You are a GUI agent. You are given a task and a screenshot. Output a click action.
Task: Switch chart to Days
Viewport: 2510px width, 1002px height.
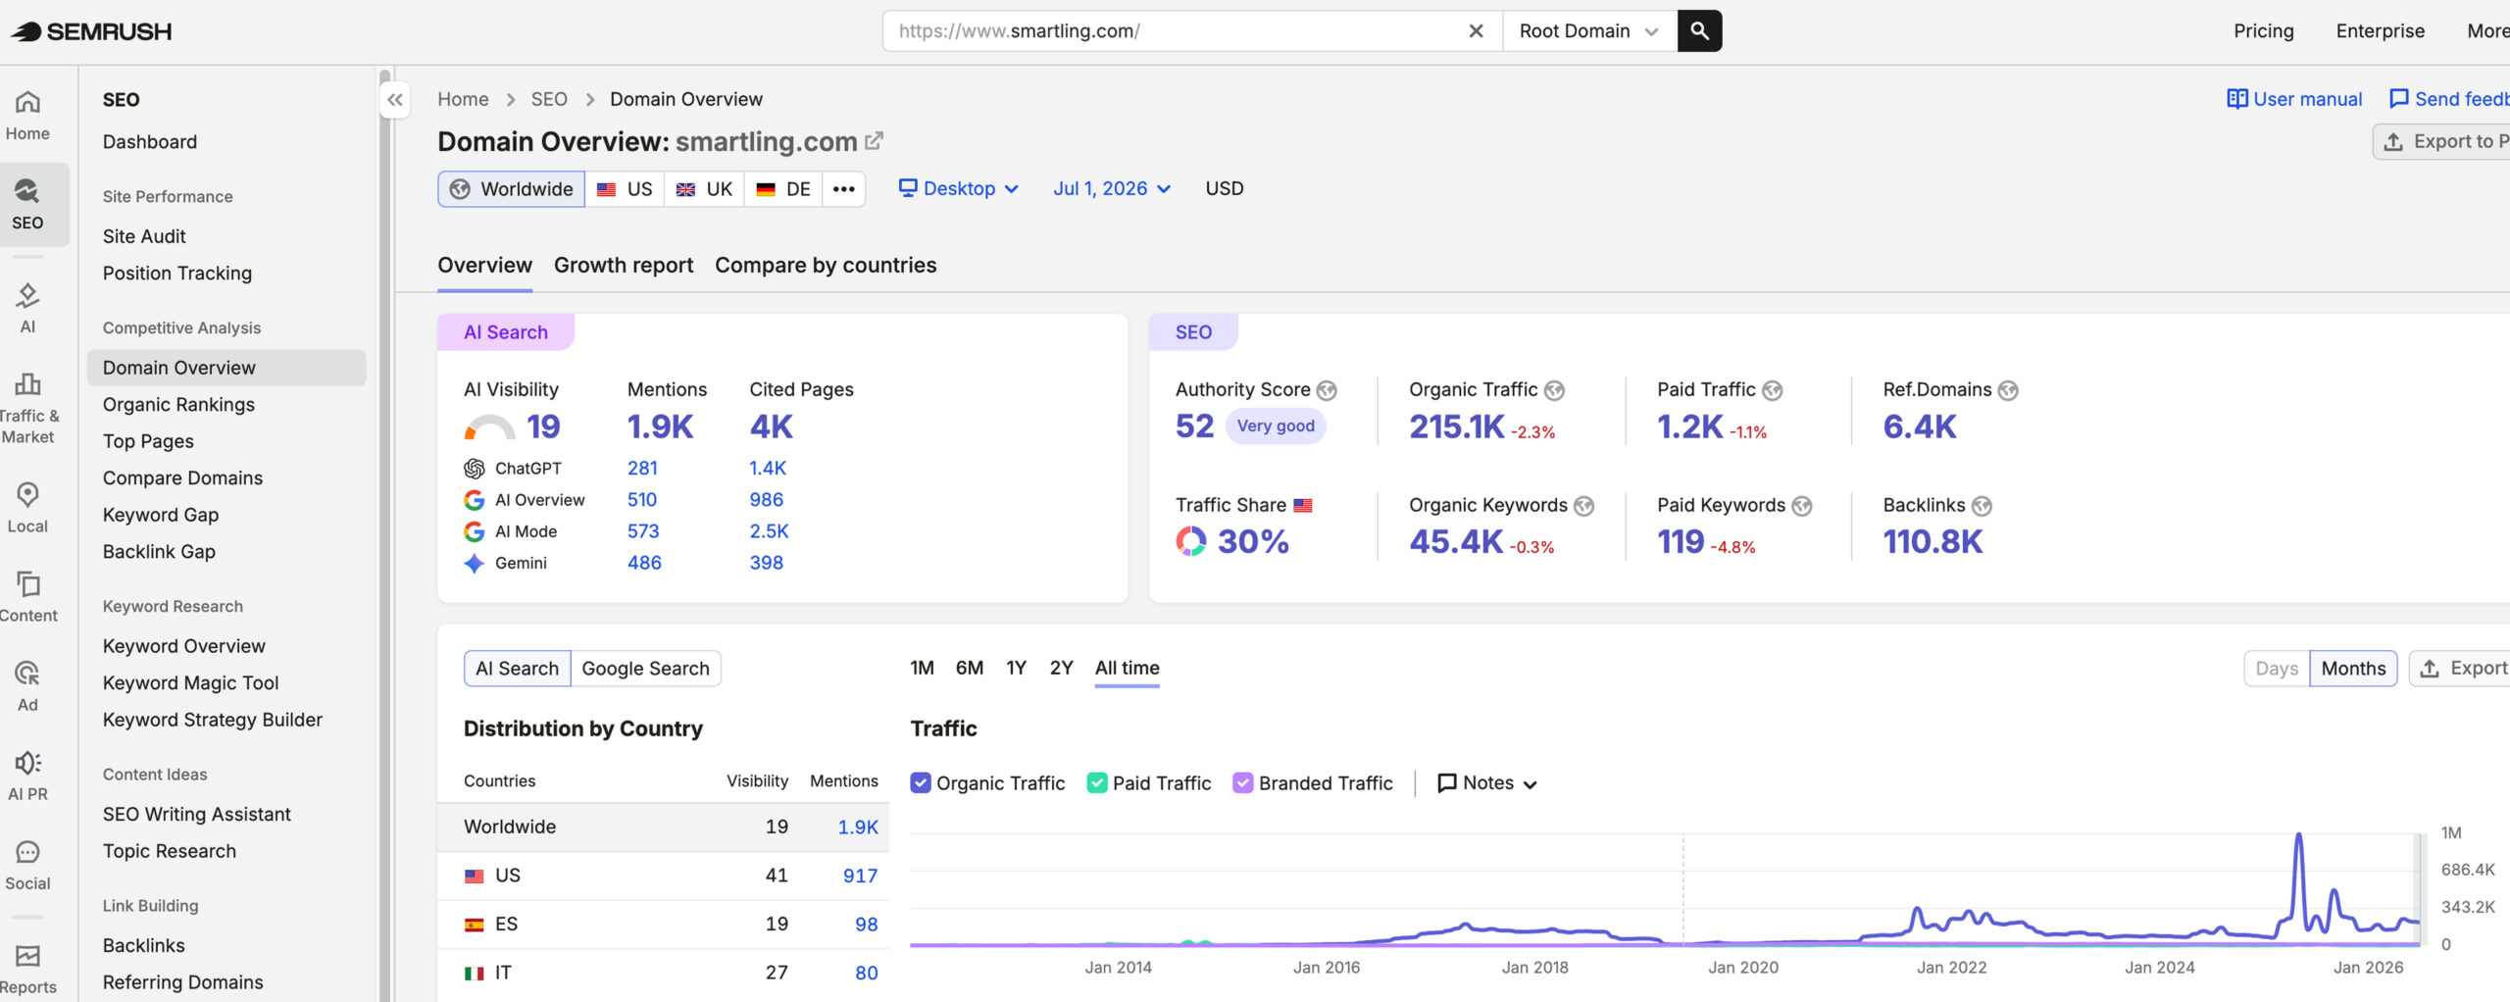(x=2277, y=669)
